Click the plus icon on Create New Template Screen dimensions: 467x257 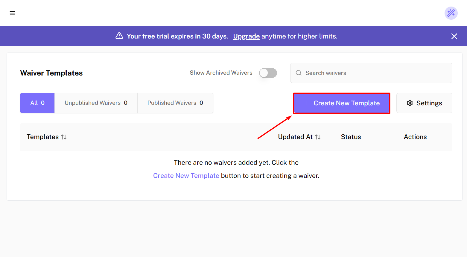tap(307, 103)
